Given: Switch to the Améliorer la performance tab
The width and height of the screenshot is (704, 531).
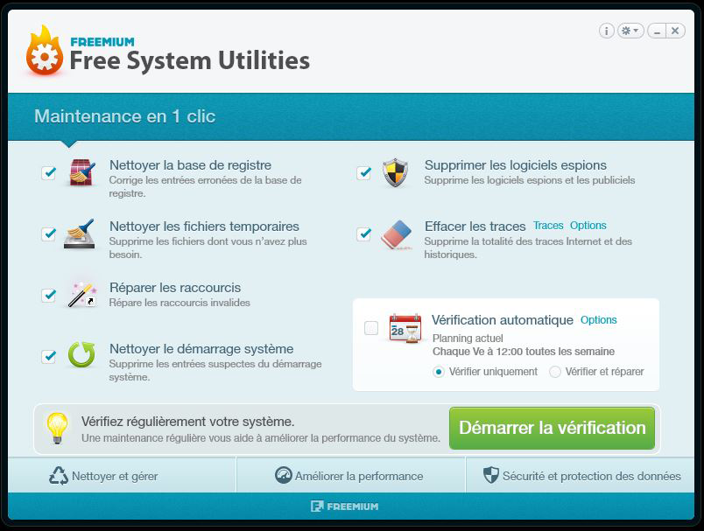Looking at the screenshot, I should (348, 476).
